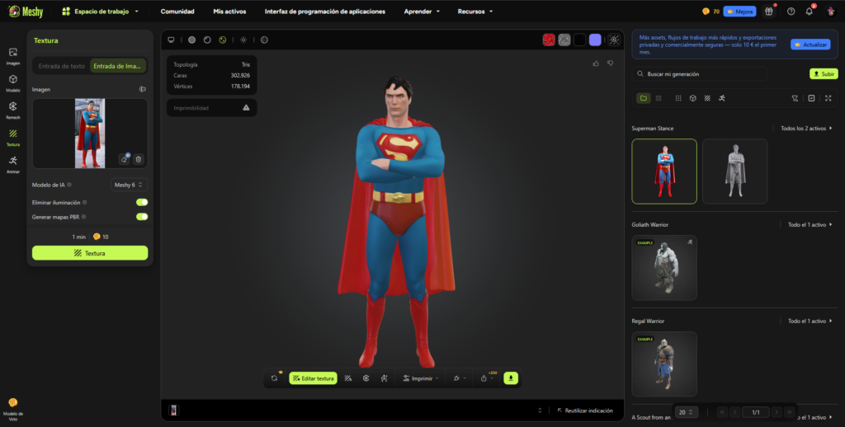Expand the prompt bar up-down arrows
Viewport: 845px width, 427px height.
(540, 411)
